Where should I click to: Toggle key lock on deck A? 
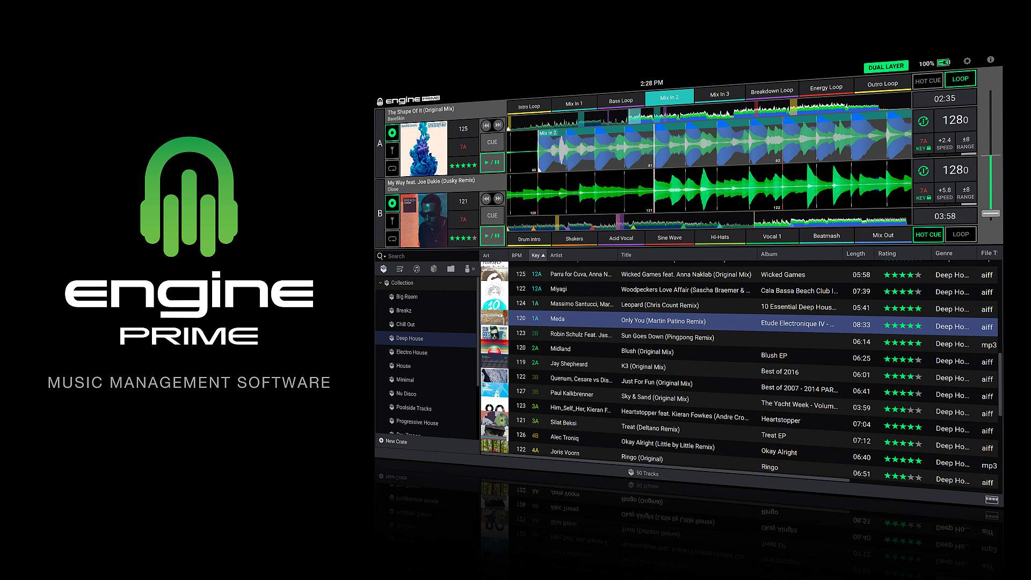(923, 144)
